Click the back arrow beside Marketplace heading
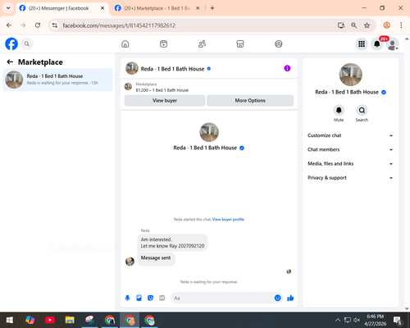 pyautogui.click(x=10, y=62)
